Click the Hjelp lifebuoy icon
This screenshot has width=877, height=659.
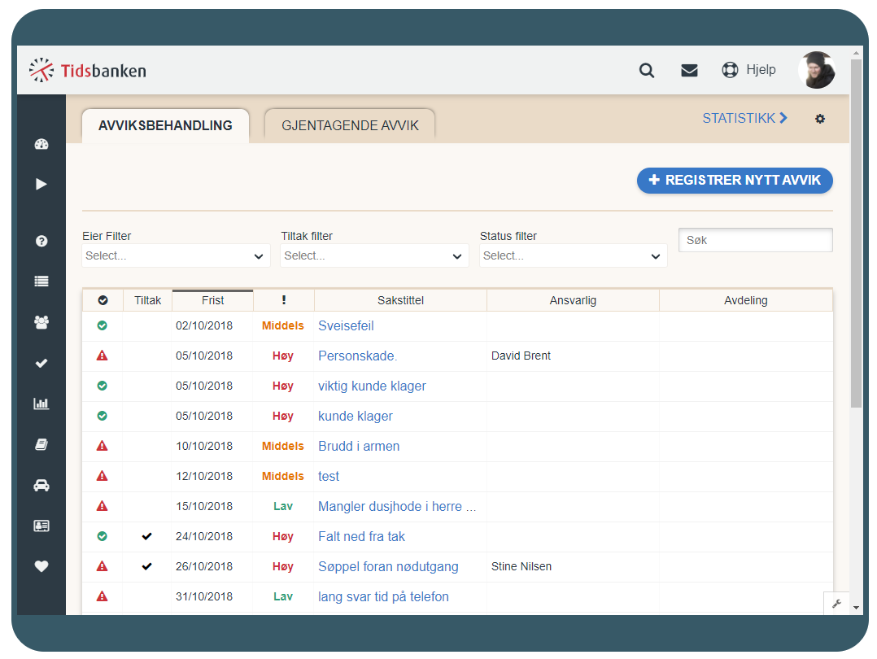coord(730,70)
